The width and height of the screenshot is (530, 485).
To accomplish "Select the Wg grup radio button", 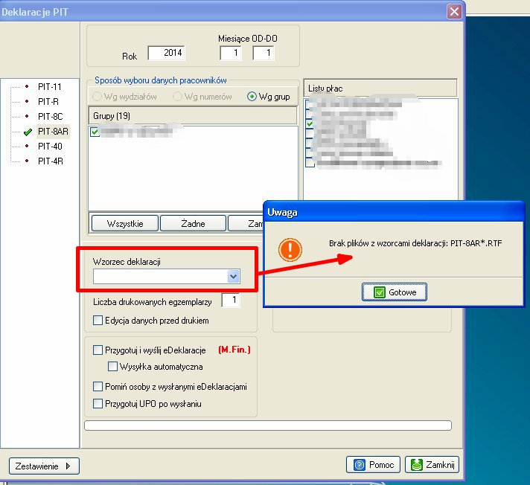I will tap(252, 97).
